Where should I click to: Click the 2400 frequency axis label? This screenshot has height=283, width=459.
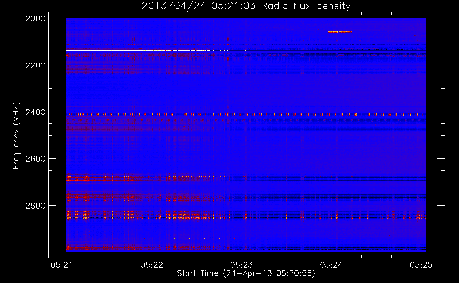click(x=35, y=112)
